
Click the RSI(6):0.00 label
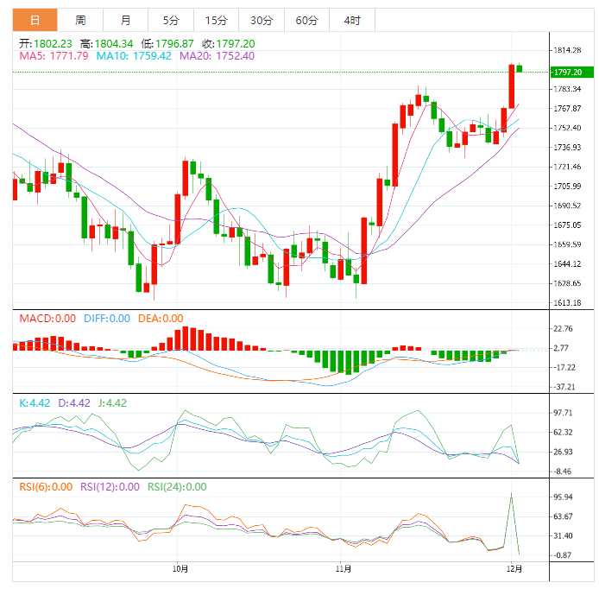pyautogui.click(x=46, y=486)
